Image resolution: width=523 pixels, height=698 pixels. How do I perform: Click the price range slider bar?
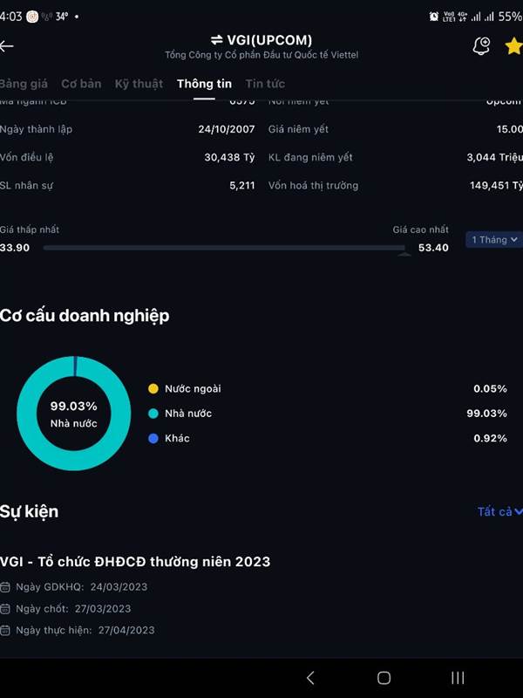(x=224, y=248)
